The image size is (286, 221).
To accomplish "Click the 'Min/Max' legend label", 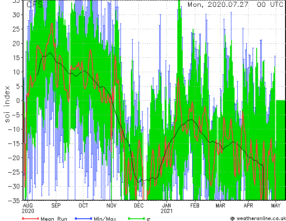I will click(105, 219).
